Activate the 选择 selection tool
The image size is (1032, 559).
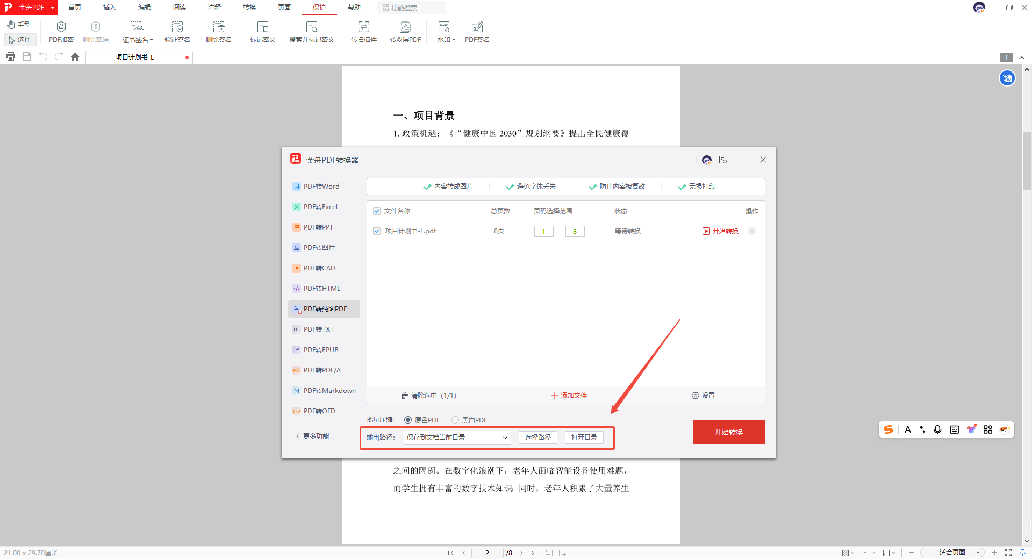20,40
